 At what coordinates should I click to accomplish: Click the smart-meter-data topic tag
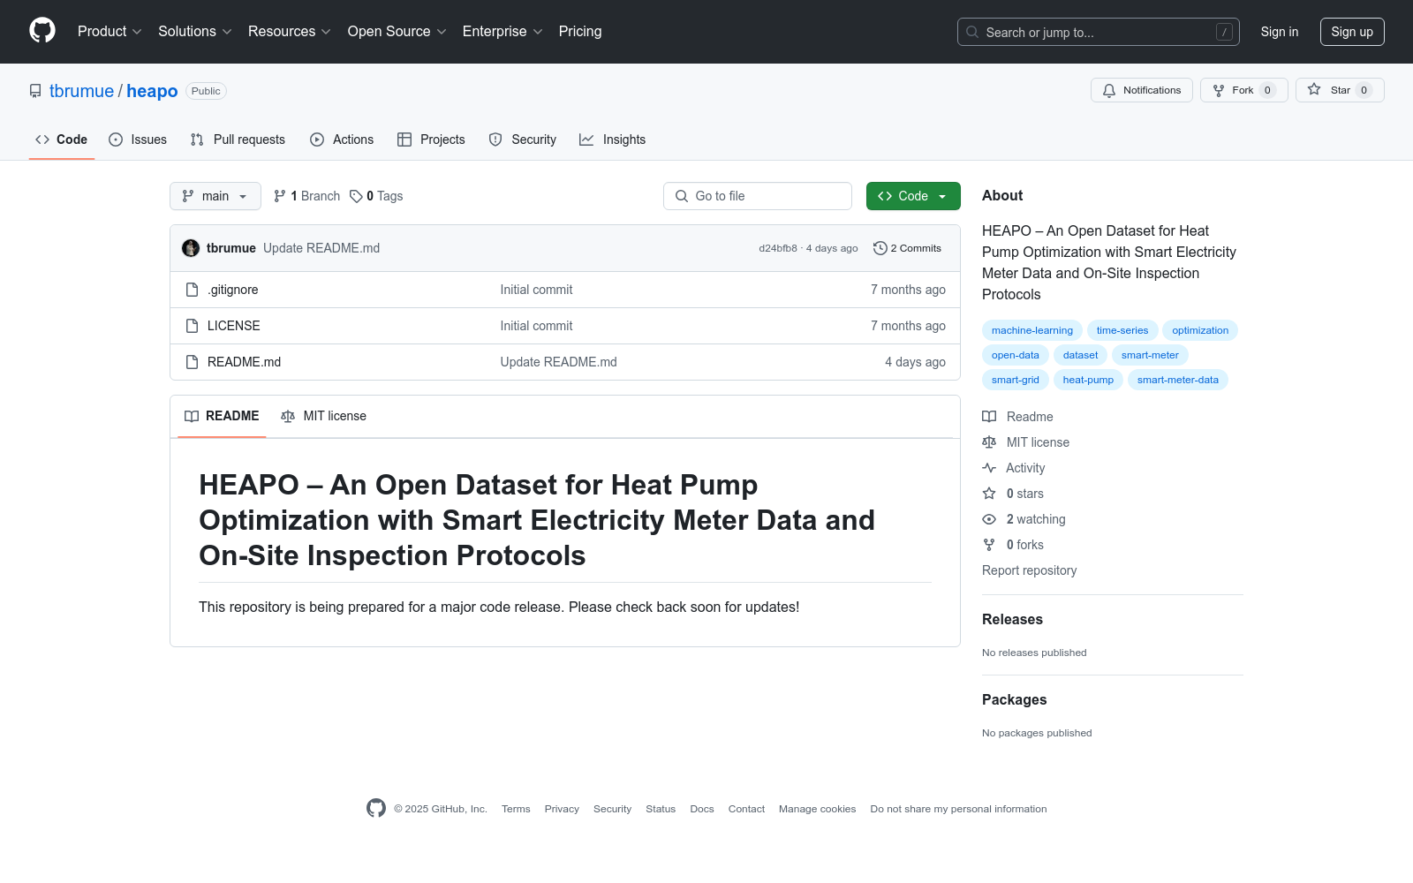coord(1178,380)
